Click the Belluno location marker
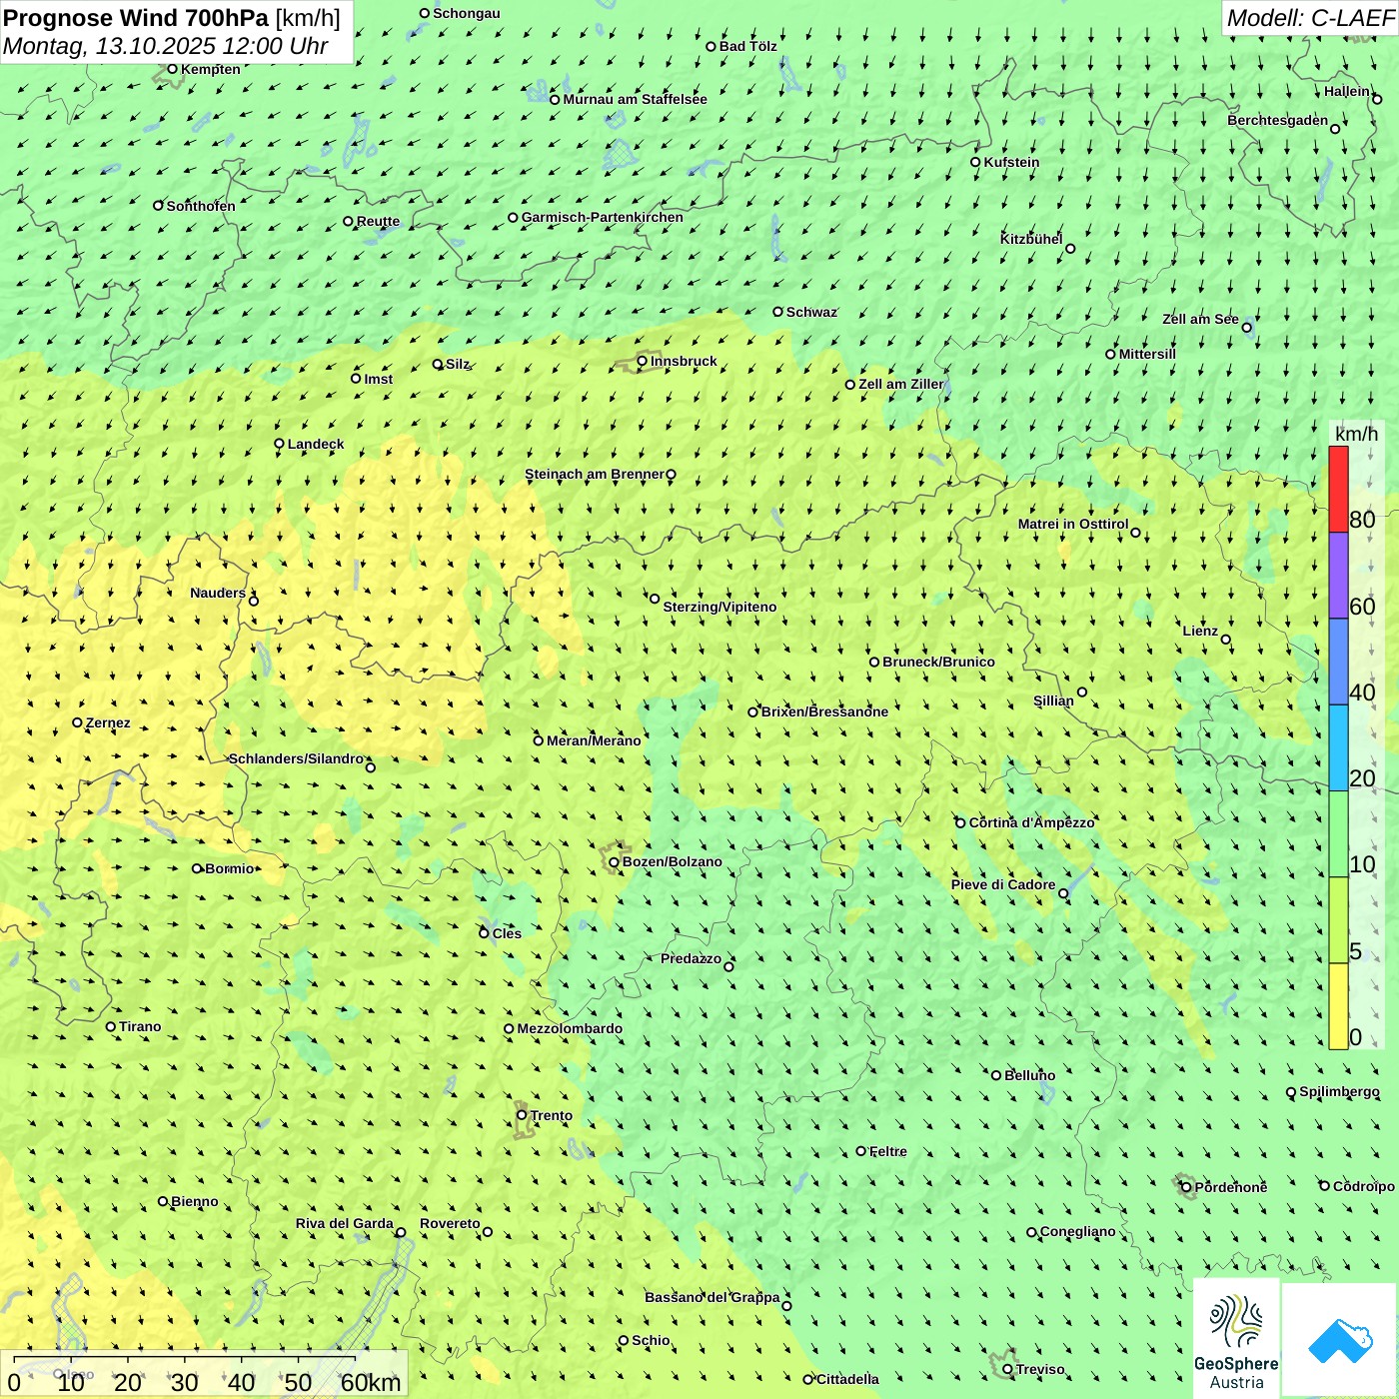Image resolution: width=1399 pixels, height=1399 pixels. (x=996, y=1075)
